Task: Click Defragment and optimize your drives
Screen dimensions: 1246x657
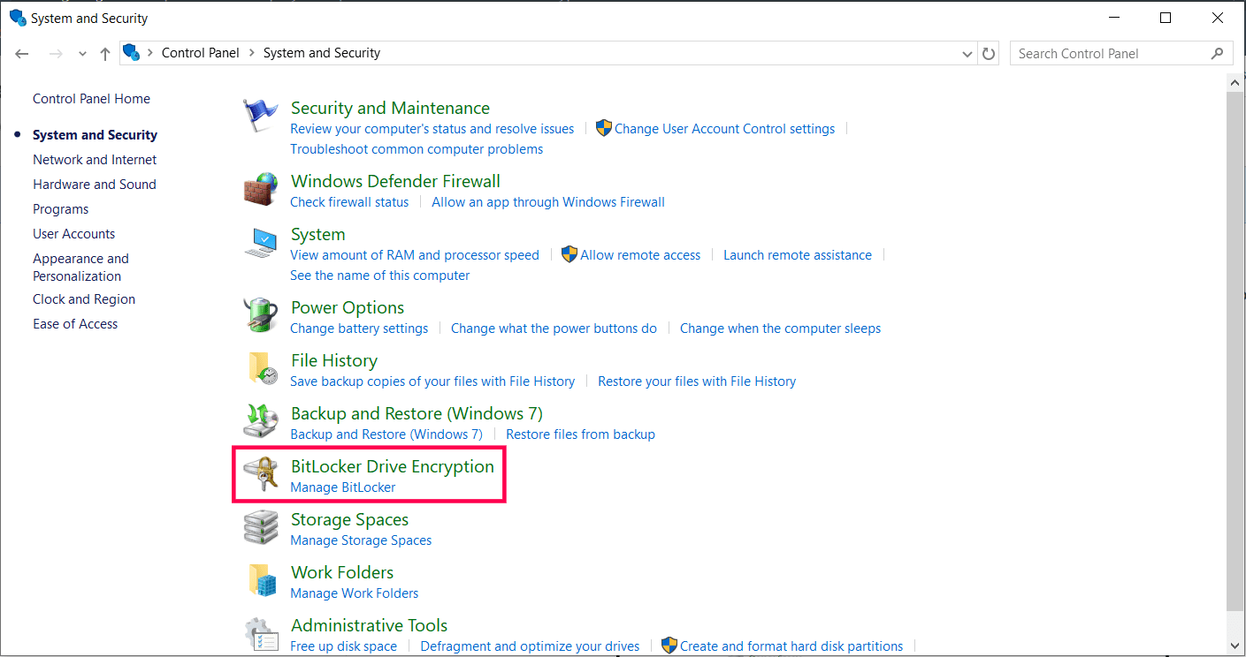Action: tap(530, 646)
